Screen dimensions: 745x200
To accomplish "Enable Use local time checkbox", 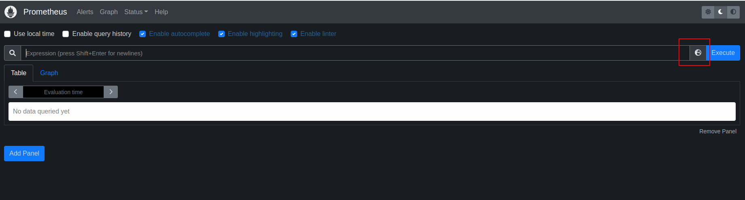I will click(7, 34).
